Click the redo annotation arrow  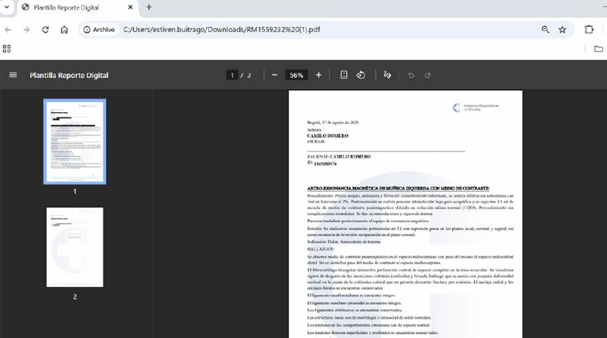(428, 75)
